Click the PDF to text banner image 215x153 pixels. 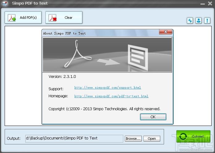tap(107, 55)
